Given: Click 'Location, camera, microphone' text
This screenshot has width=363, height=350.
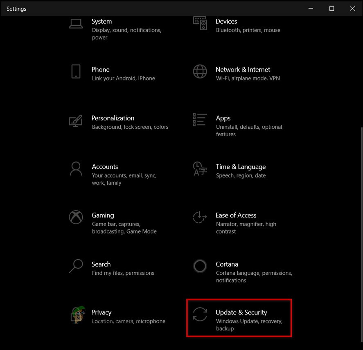Looking at the screenshot, I should click(129, 321).
